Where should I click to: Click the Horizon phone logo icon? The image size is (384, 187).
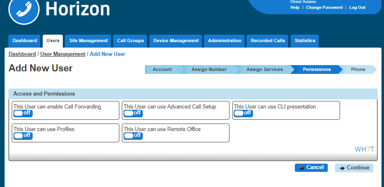click(x=24, y=10)
